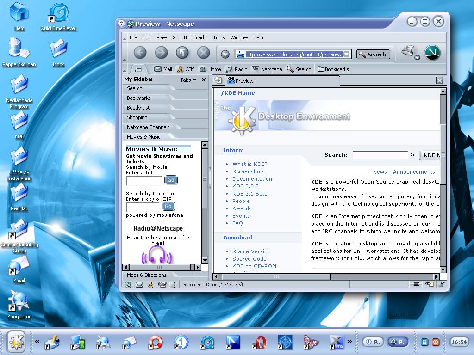The image size is (474, 355).
Task: Open the Announcements link
Action: click(x=414, y=172)
